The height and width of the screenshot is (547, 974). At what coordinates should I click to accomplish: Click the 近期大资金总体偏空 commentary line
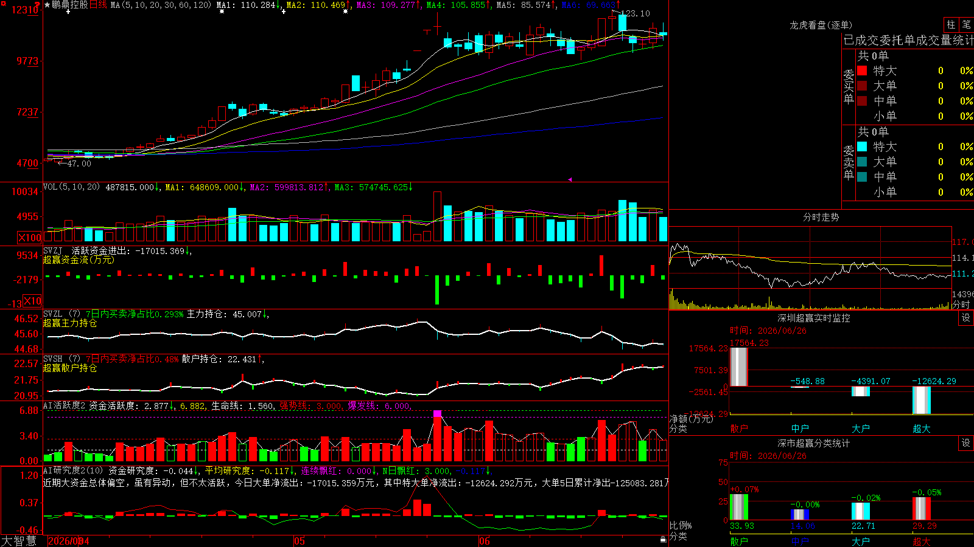356,483
